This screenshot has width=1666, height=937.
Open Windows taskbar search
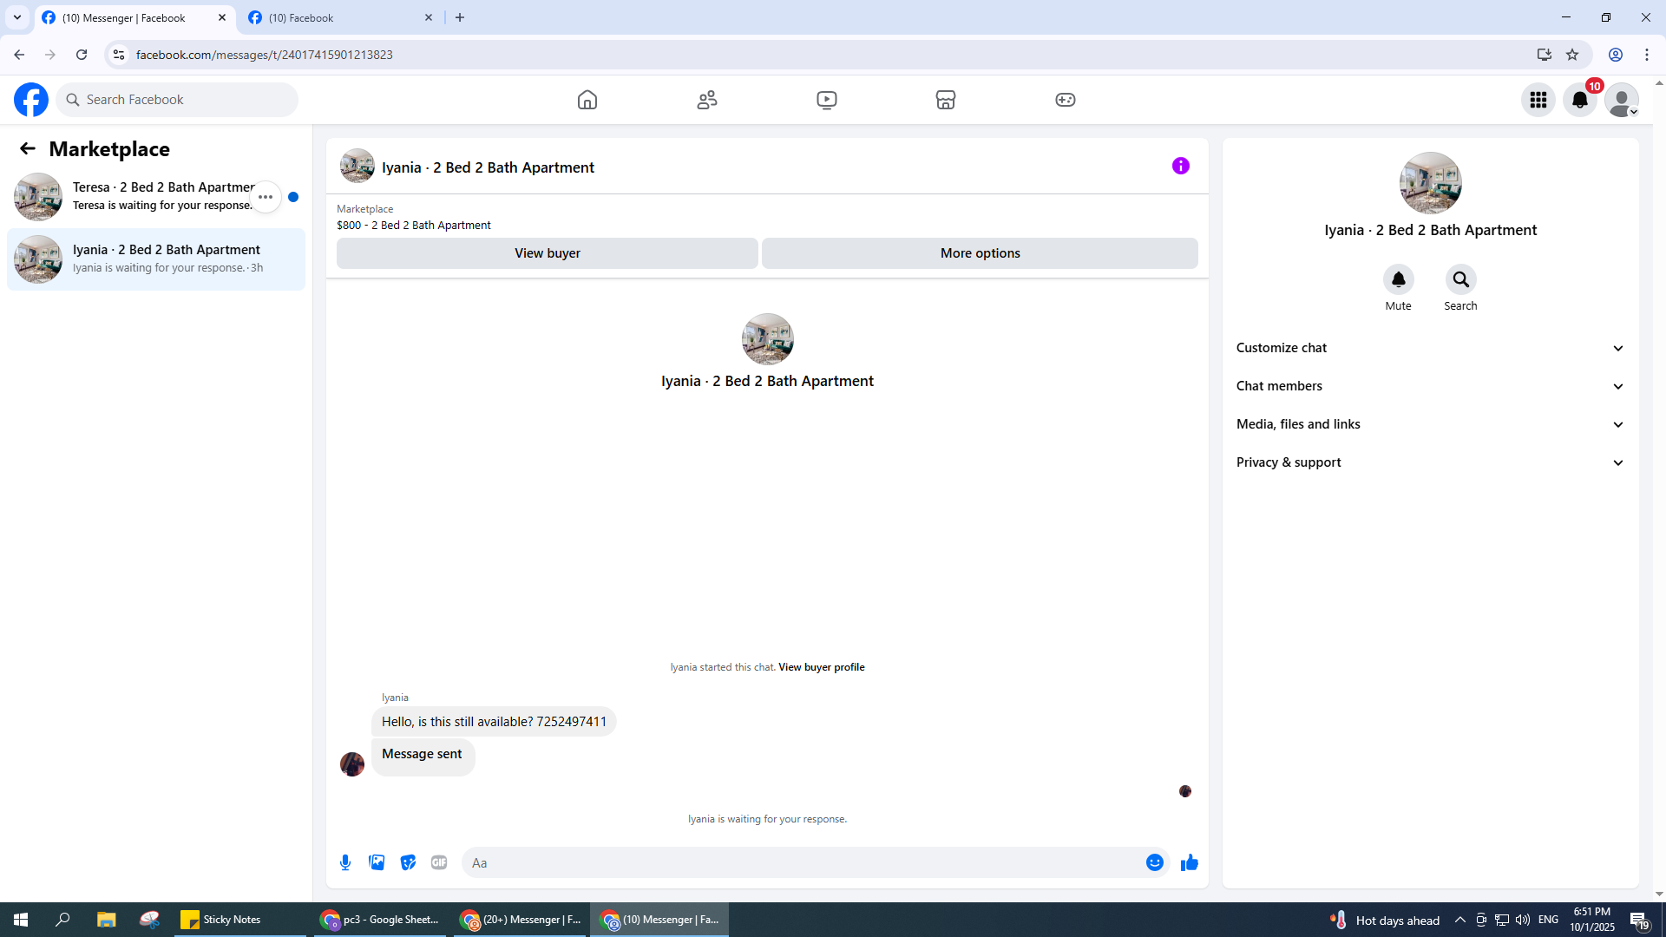pyautogui.click(x=62, y=920)
